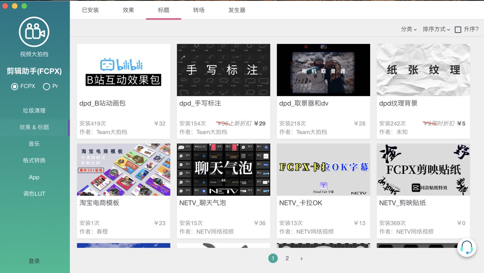Enable the 升序 checkbox
This screenshot has width=484, height=273.
tap(458, 29)
